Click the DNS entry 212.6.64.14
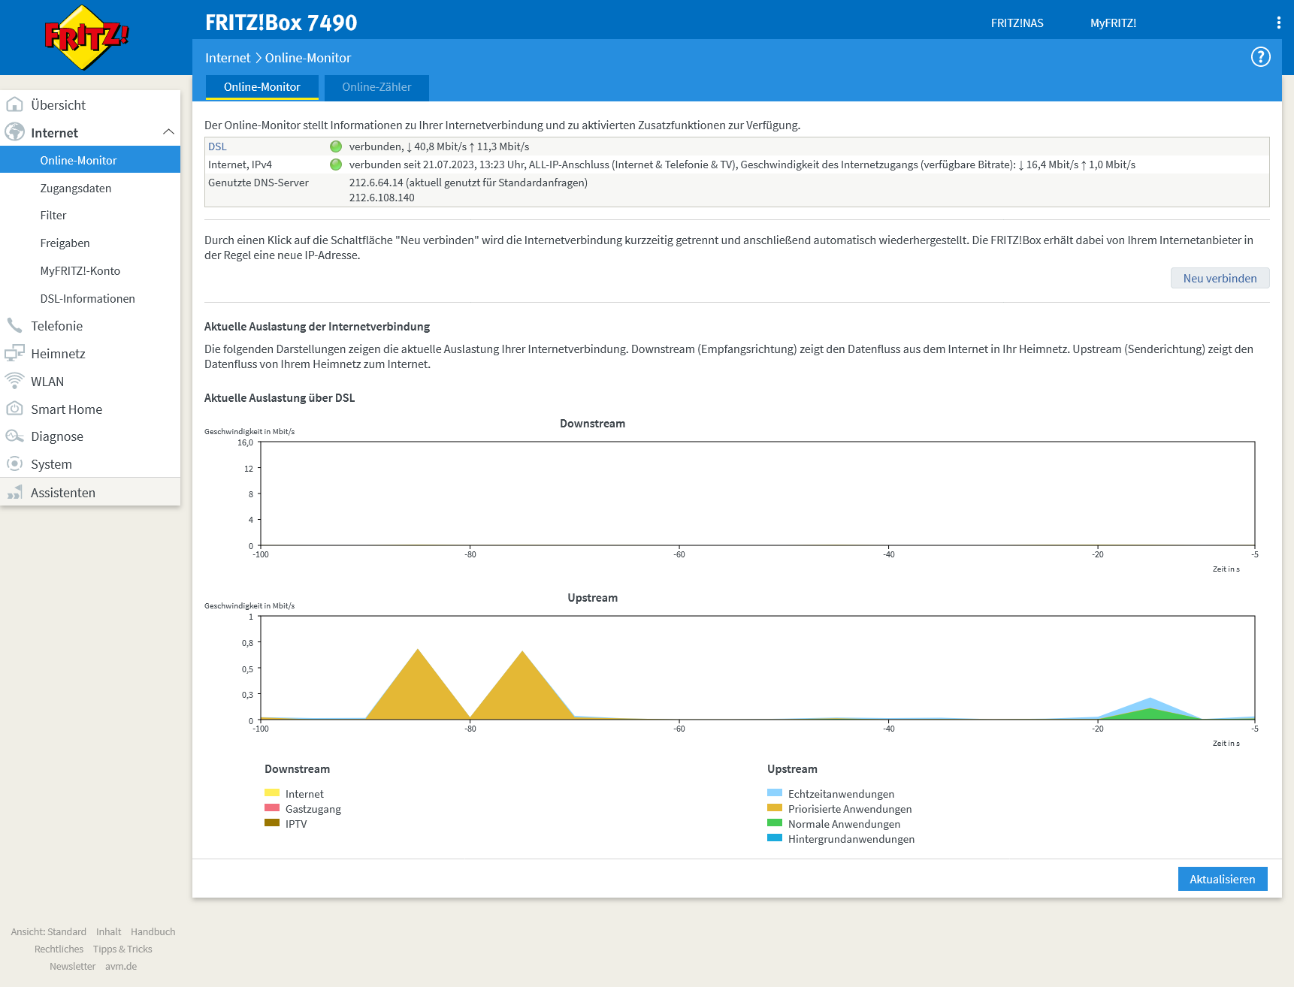 (x=376, y=183)
